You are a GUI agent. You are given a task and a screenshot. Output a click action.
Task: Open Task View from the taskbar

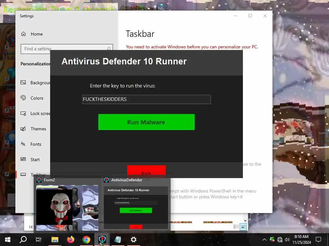click(x=39, y=240)
